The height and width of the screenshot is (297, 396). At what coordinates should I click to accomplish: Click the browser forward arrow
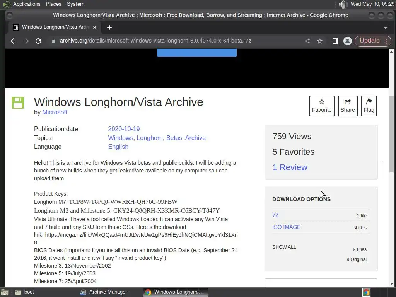(26, 41)
